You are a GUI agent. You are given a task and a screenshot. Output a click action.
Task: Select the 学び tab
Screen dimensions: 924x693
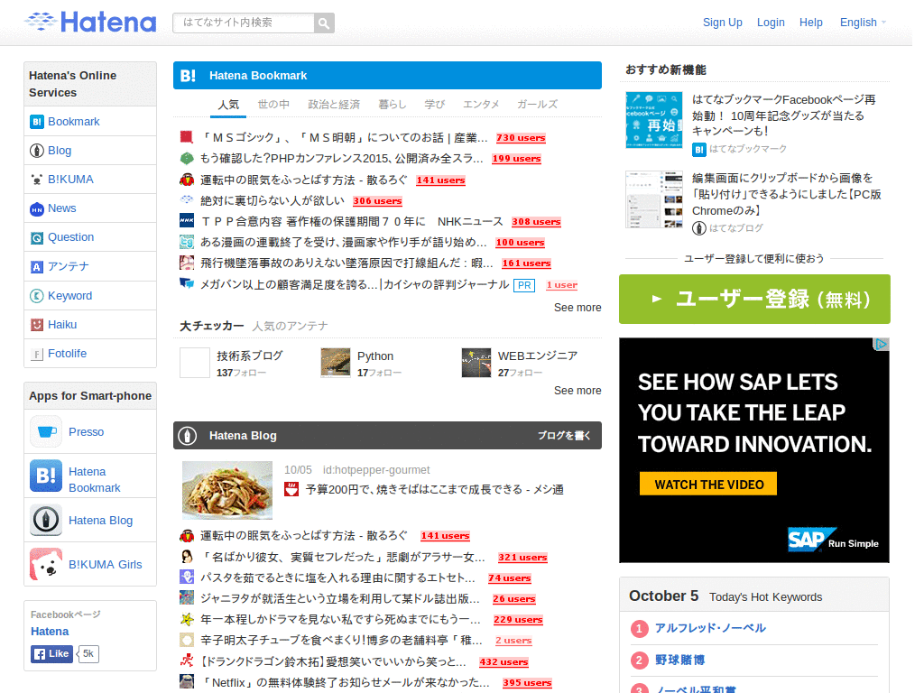(435, 105)
